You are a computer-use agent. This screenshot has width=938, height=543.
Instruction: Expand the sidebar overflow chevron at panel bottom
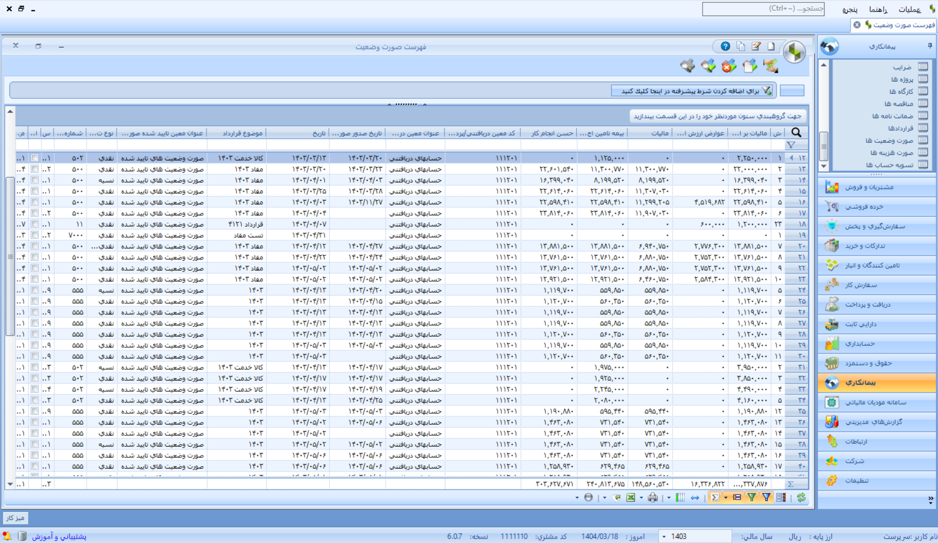[x=930, y=499]
